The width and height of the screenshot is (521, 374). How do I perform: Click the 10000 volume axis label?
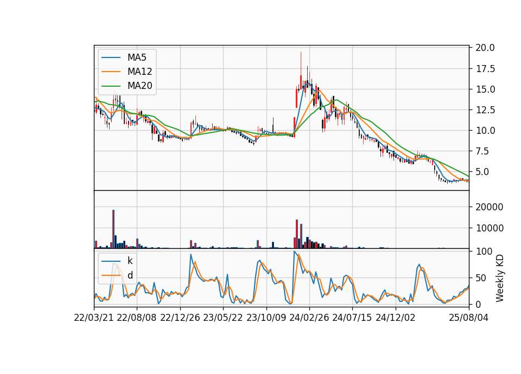[x=490, y=228]
